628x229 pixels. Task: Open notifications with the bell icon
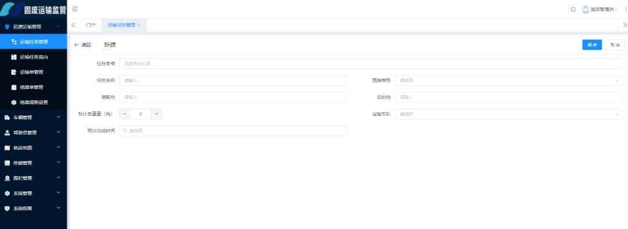point(573,9)
